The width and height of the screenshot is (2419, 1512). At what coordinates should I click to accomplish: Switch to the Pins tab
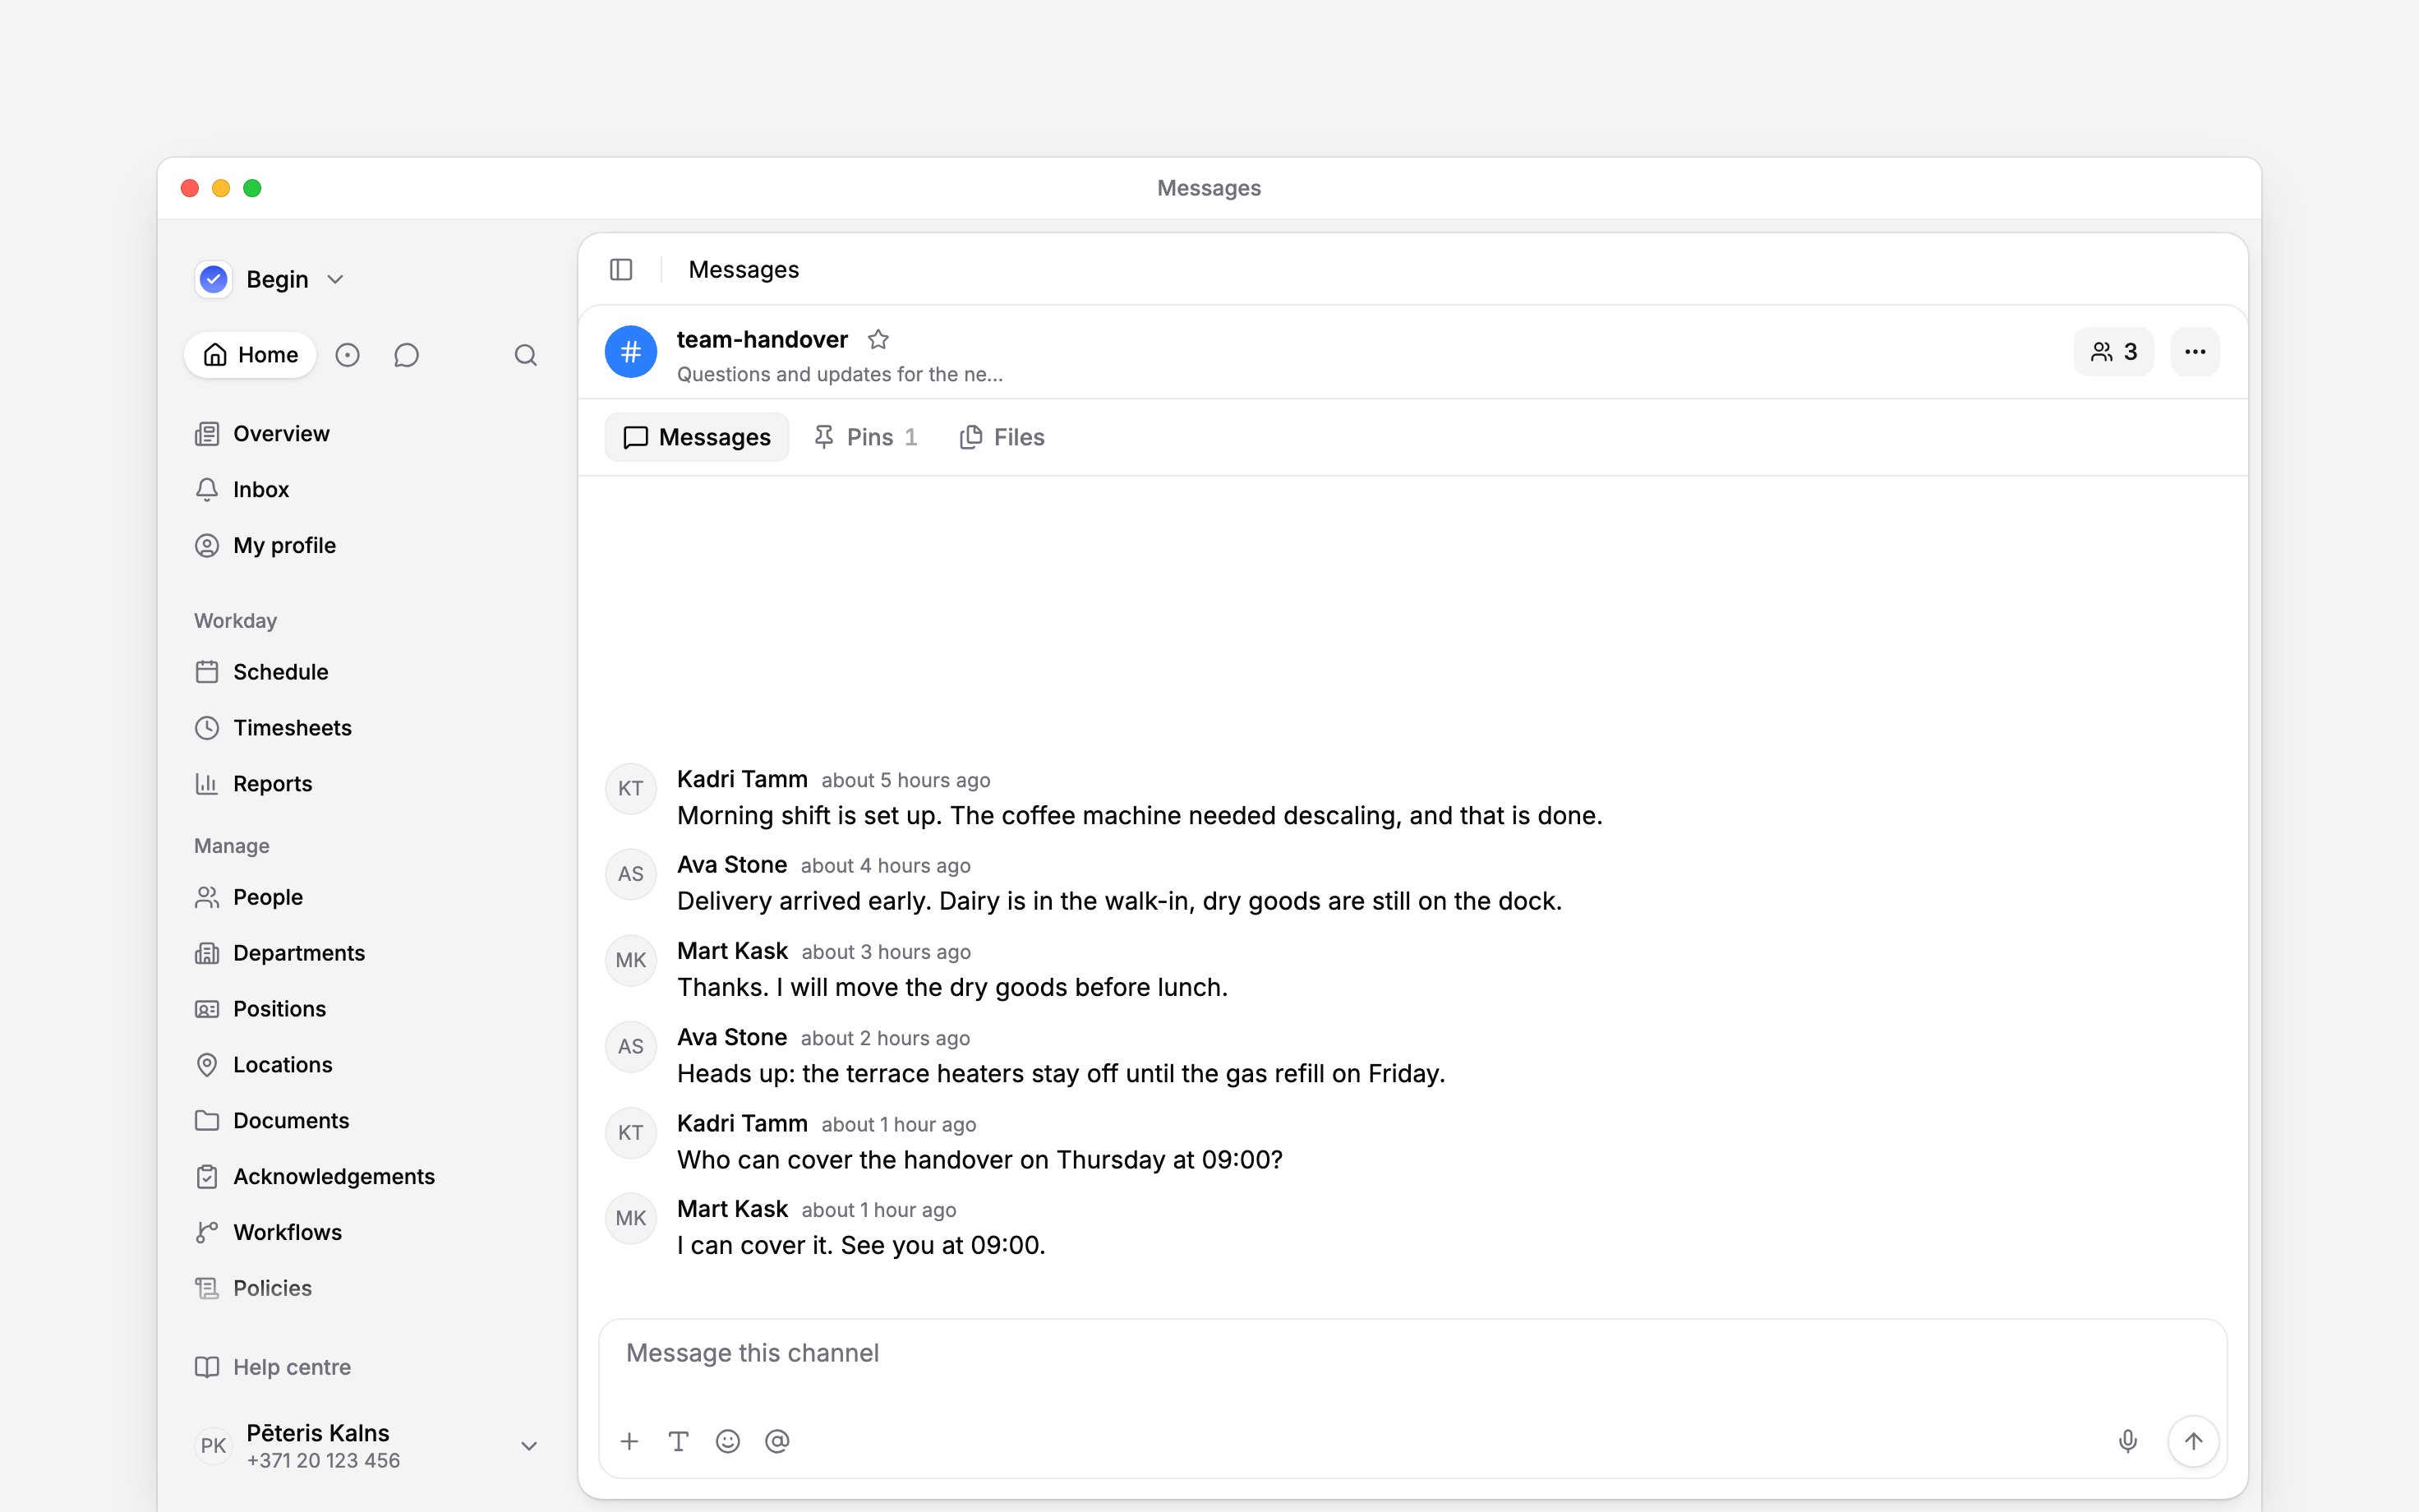click(866, 437)
